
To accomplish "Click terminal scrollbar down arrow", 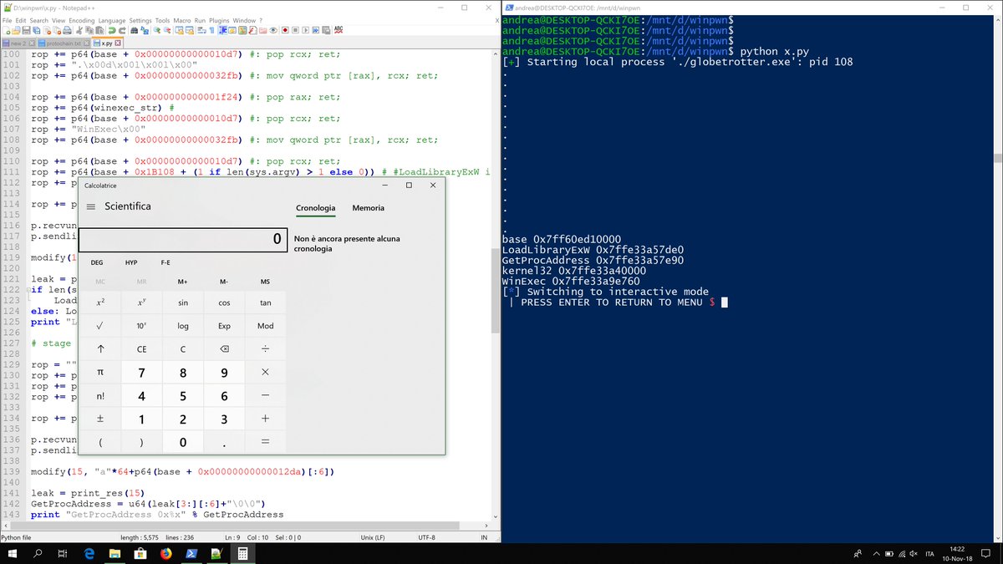I will pos(998,536).
